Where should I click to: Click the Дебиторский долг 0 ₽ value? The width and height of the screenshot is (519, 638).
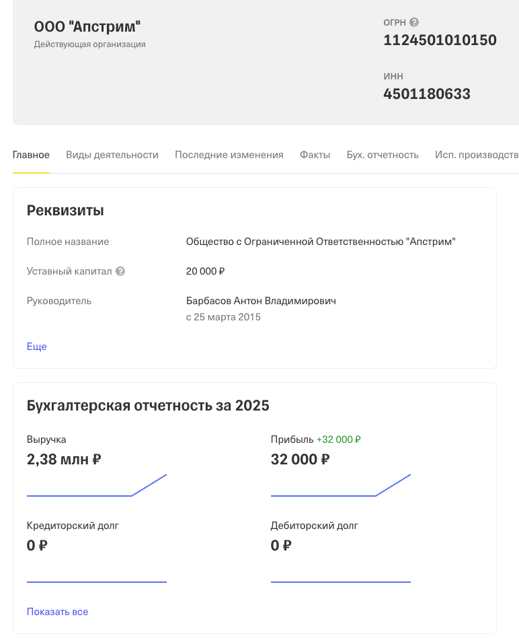pyautogui.click(x=281, y=545)
